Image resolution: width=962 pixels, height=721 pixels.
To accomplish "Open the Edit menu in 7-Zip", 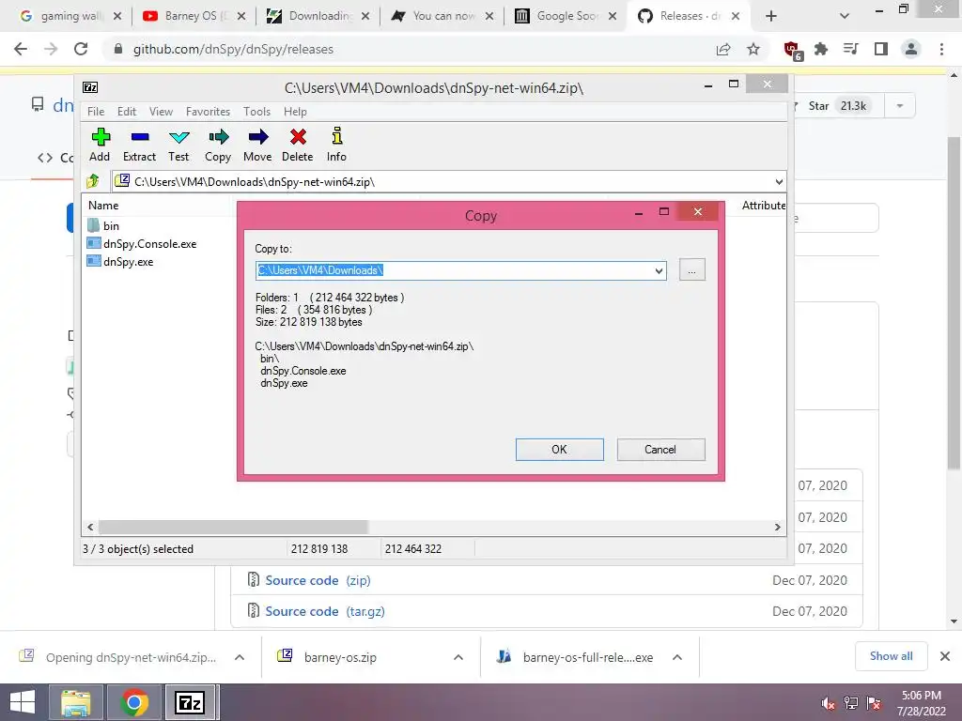I will point(127,112).
